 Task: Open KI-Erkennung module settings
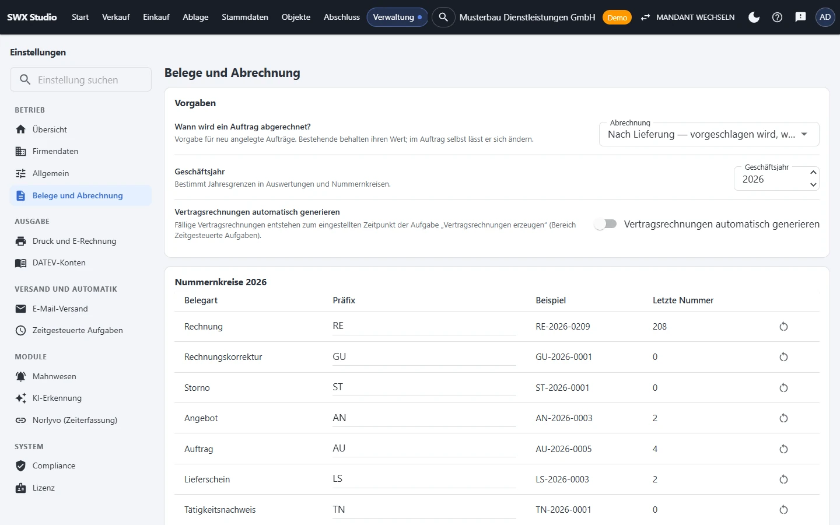(80, 398)
